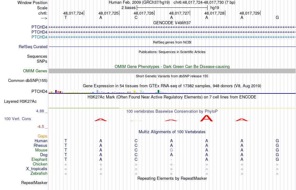Screen dimensions: 296x190
Task: Click the 100 Vert. Cons label
Action: point(17,119)
